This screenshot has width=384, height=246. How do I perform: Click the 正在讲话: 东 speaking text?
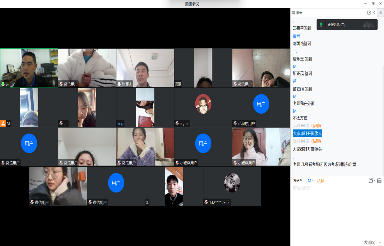point(336,25)
